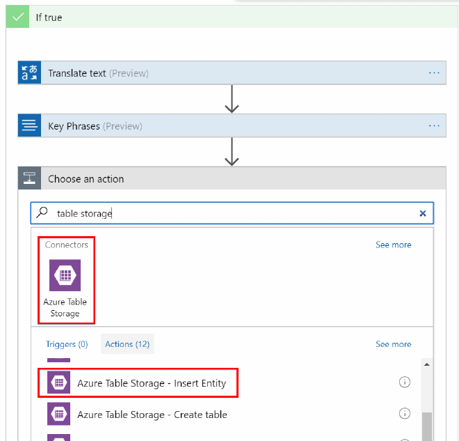Click the actions list scroll-up arrow
459x441 pixels.
tap(427, 364)
